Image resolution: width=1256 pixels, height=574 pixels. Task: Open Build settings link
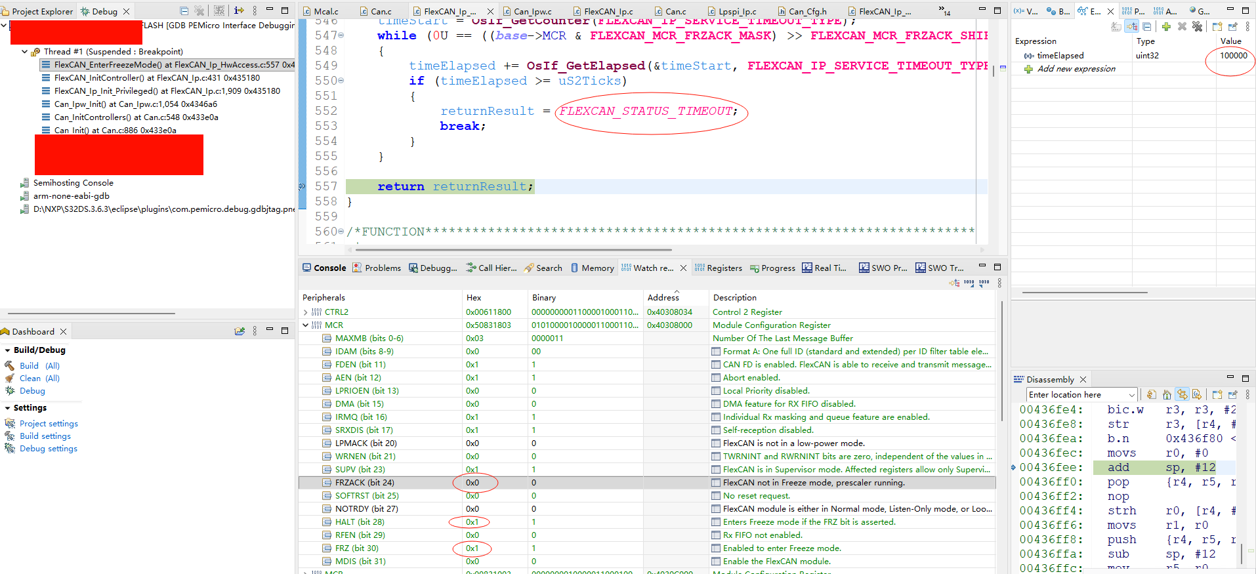[45, 436]
